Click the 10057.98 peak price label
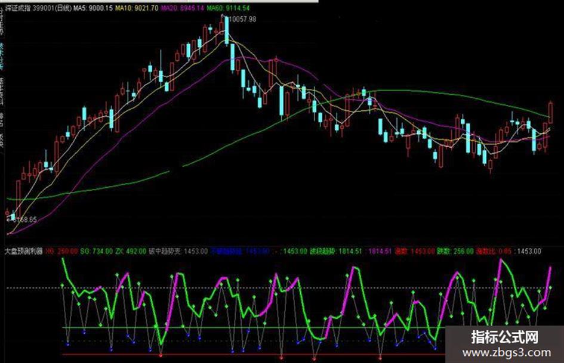 pyautogui.click(x=242, y=19)
